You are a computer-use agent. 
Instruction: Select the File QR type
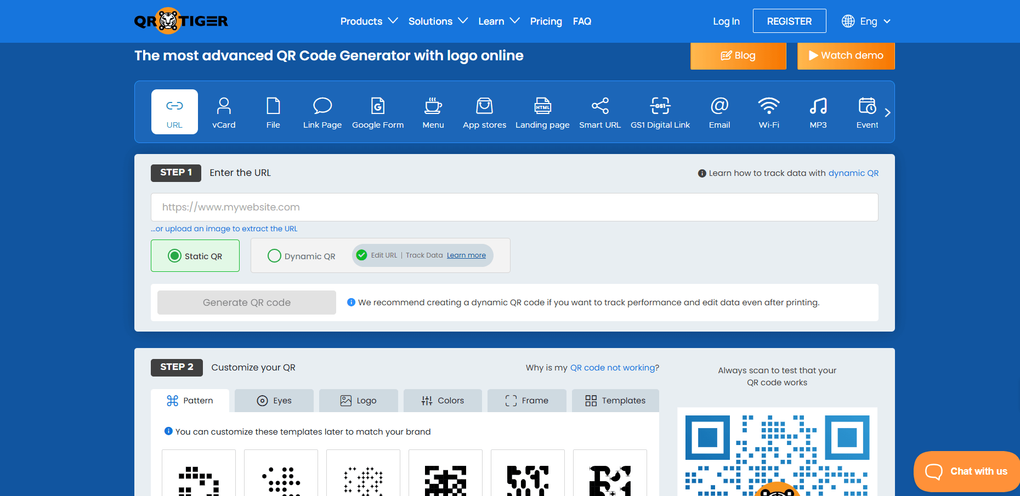273,113
